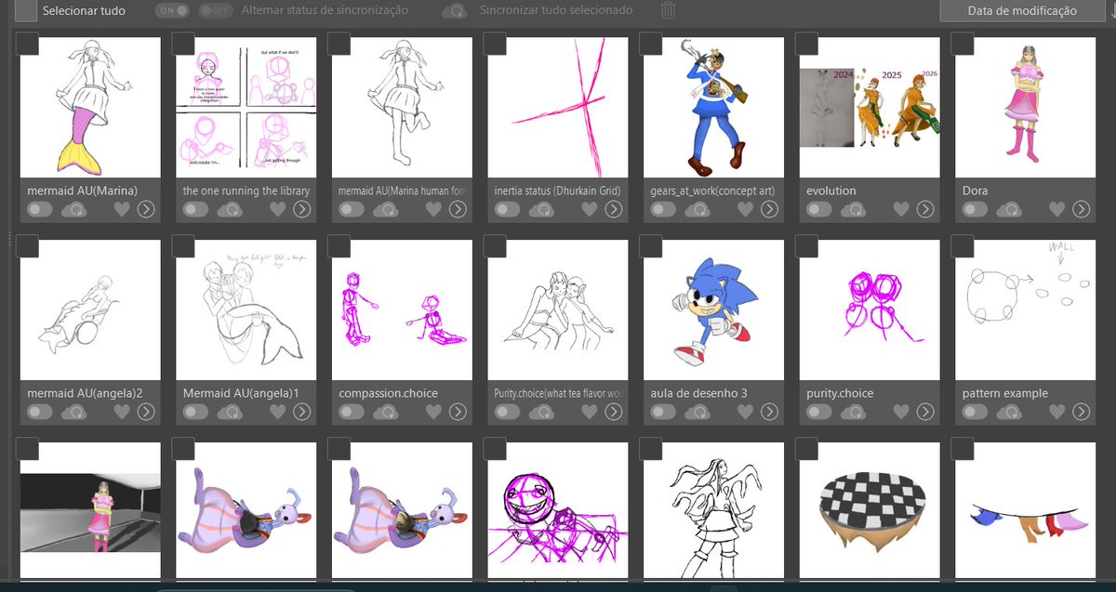Viewport: 1116px width, 592px height.
Task: Click 'Alternar status de sincronização' label
Action: (325, 11)
